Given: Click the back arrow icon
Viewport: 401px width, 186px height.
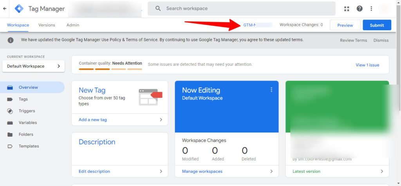Looking at the screenshot, I should tap(5, 9).
